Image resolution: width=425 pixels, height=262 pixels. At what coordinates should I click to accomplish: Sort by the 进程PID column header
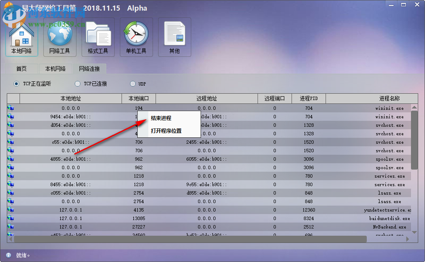(309, 98)
